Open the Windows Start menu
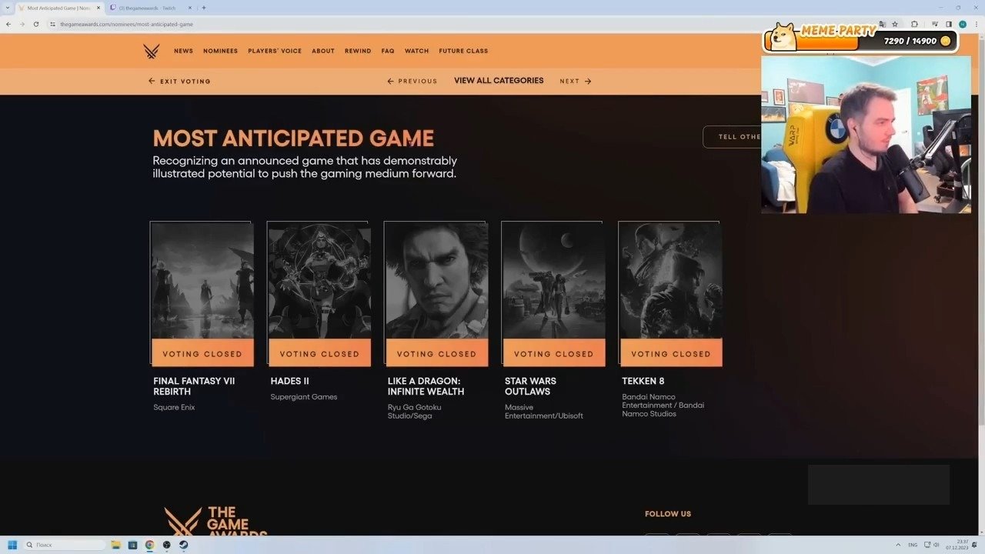Viewport: 985px width, 554px height. tap(12, 545)
